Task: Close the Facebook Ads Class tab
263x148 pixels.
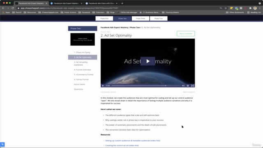Action: [117, 3]
